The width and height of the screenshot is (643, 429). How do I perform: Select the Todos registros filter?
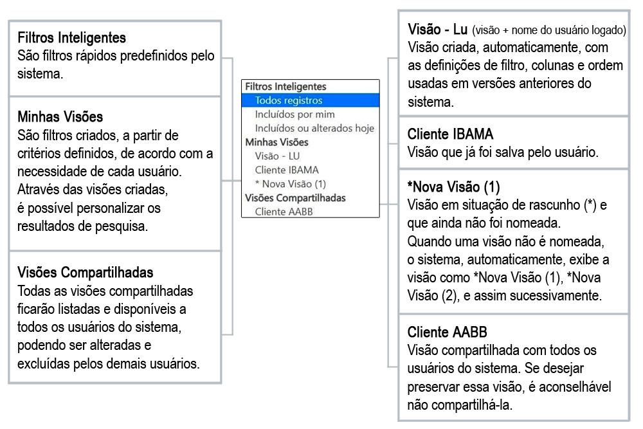click(311, 100)
